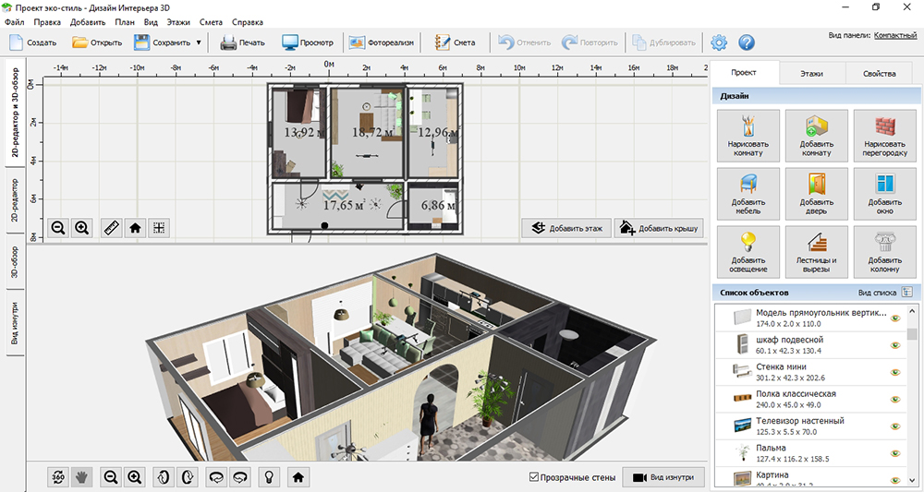Click the Нарисовать комнату button
Screen dimensions: 924x492
tap(748, 137)
